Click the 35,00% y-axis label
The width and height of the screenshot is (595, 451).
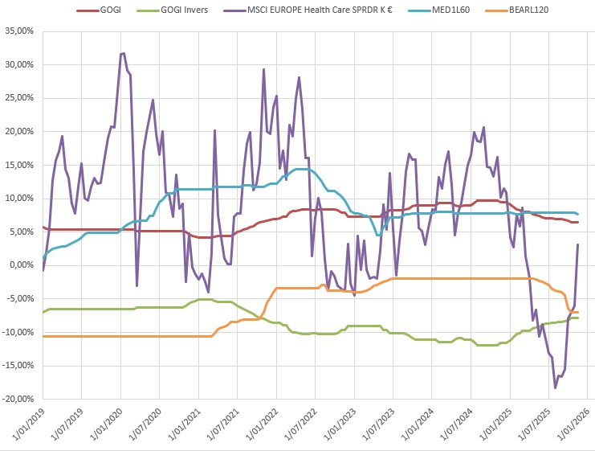[19, 31]
